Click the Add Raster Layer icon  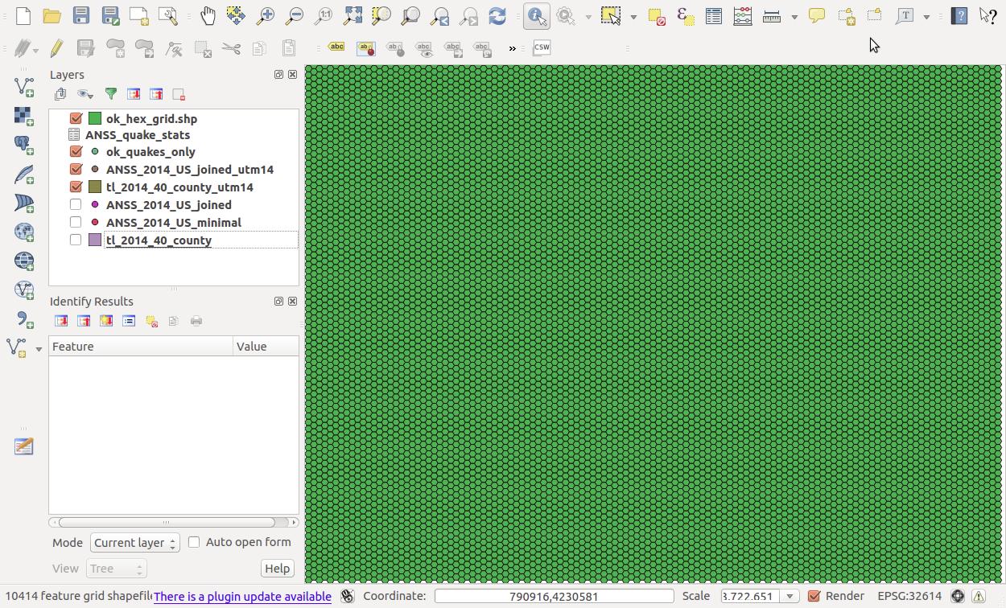coord(23,116)
